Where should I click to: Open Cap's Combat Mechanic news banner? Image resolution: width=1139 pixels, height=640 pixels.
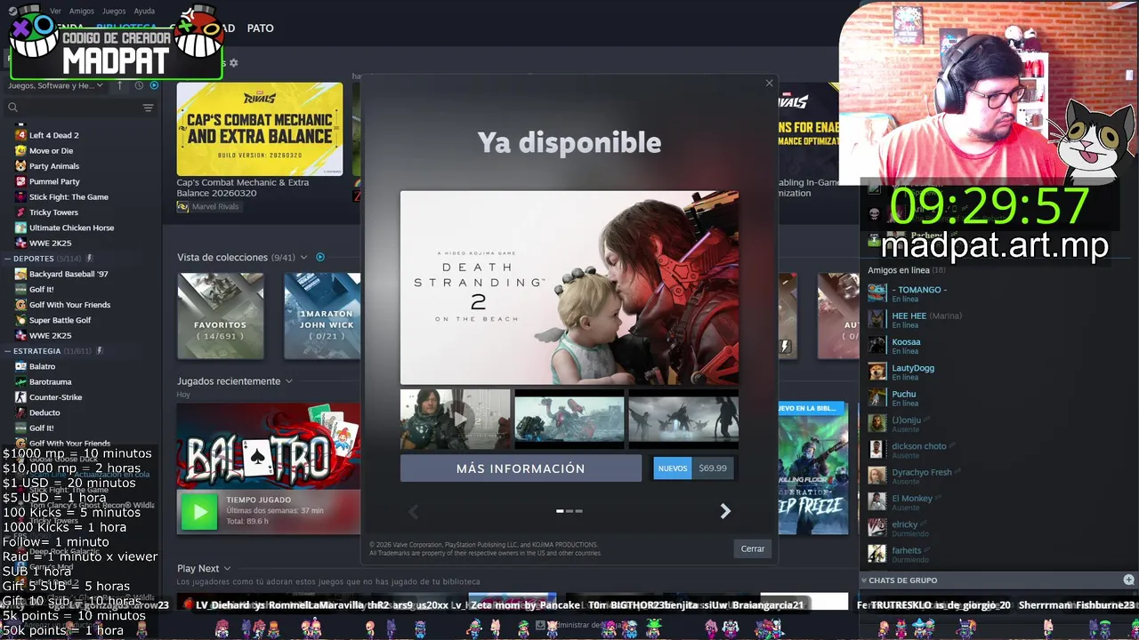[x=260, y=129]
